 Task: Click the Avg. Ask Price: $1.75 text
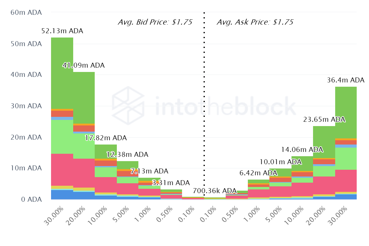255,22
